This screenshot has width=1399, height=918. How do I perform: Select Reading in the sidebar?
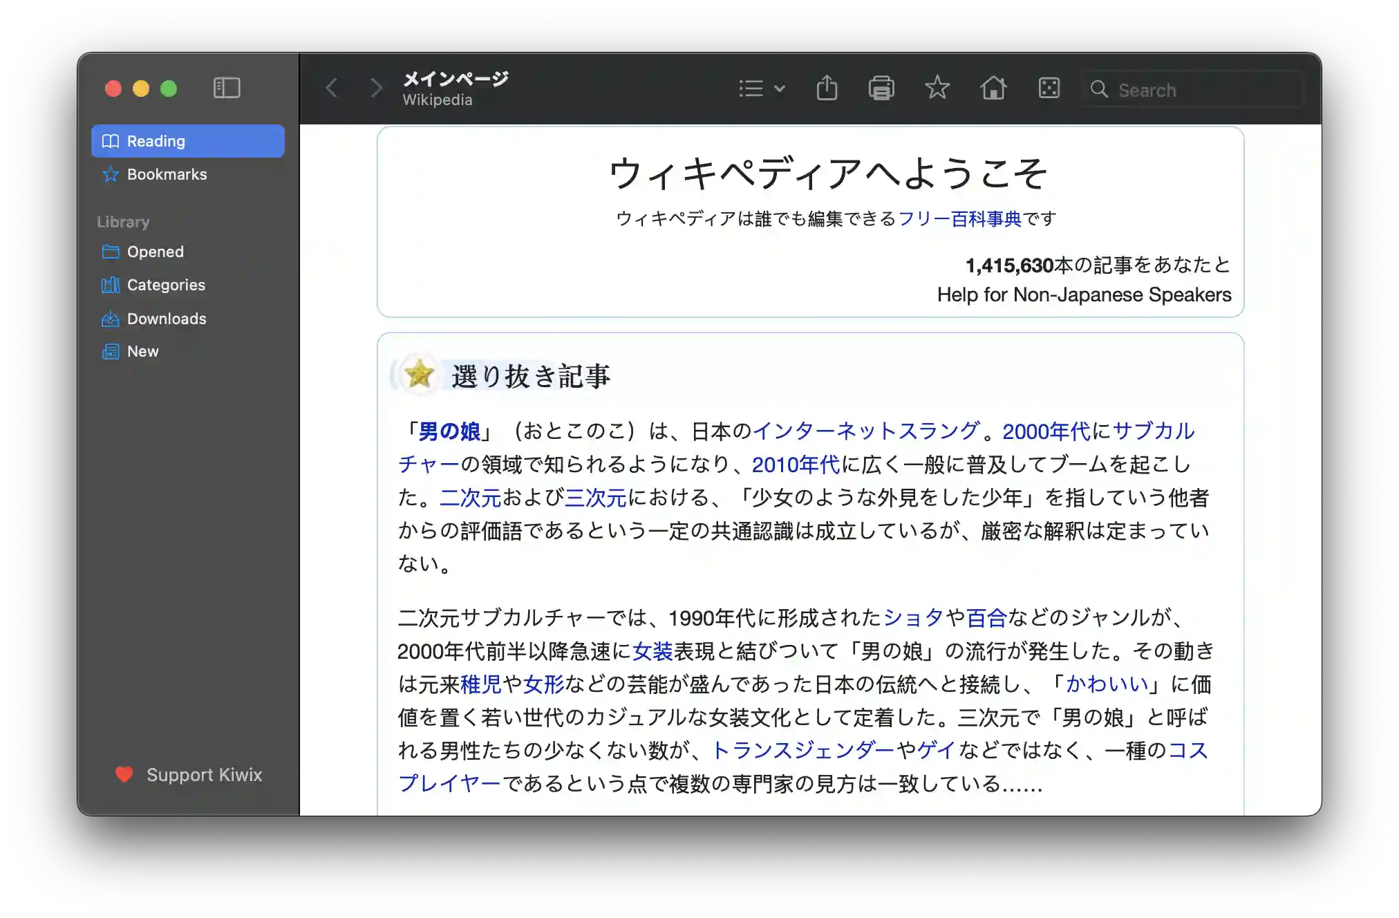tap(188, 141)
